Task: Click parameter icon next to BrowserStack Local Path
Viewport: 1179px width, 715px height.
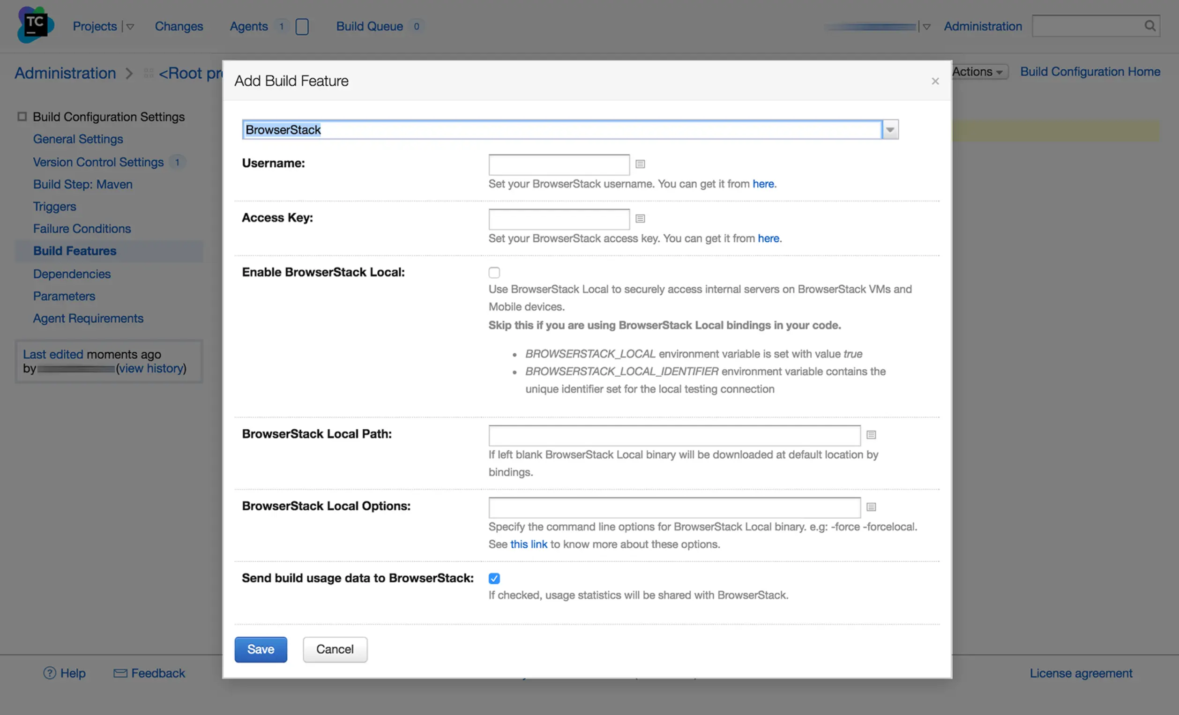Action: point(871,434)
